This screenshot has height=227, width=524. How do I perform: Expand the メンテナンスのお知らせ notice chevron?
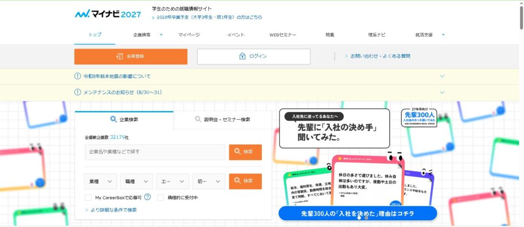(442, 92)
